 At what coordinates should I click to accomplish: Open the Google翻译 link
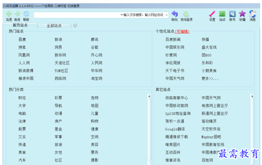coord(175,129)
